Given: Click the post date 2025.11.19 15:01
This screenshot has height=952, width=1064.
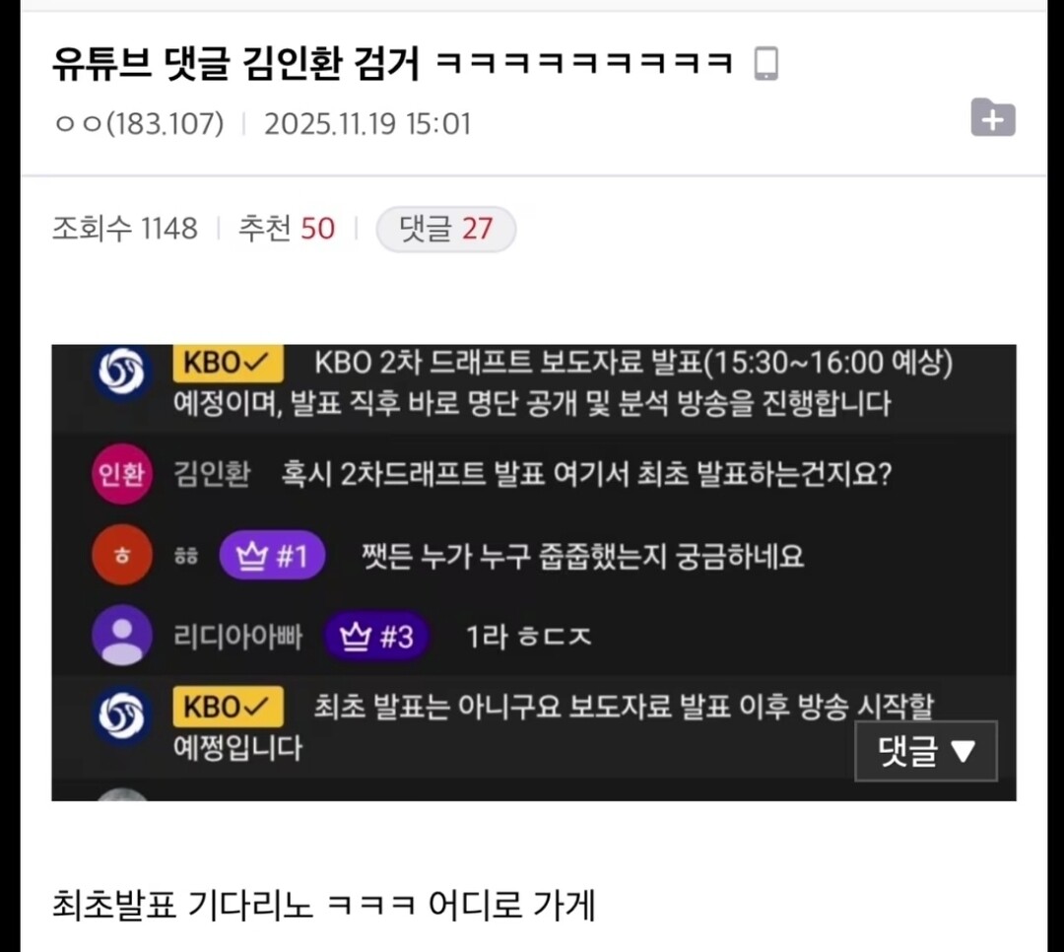Looking at the screenshot, I should pos(367,123).
